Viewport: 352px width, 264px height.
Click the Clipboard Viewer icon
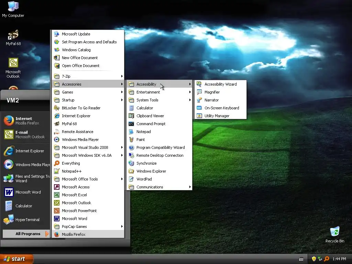click(x=131, y=116)
